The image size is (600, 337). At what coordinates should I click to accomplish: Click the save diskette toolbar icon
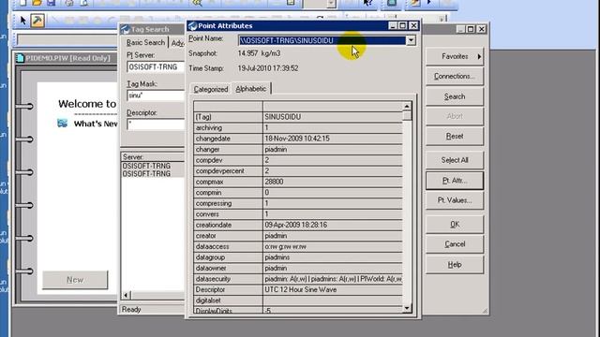[52, 3]
